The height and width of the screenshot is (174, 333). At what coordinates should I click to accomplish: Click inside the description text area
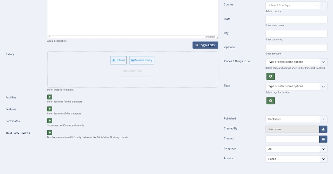[133, 17]
